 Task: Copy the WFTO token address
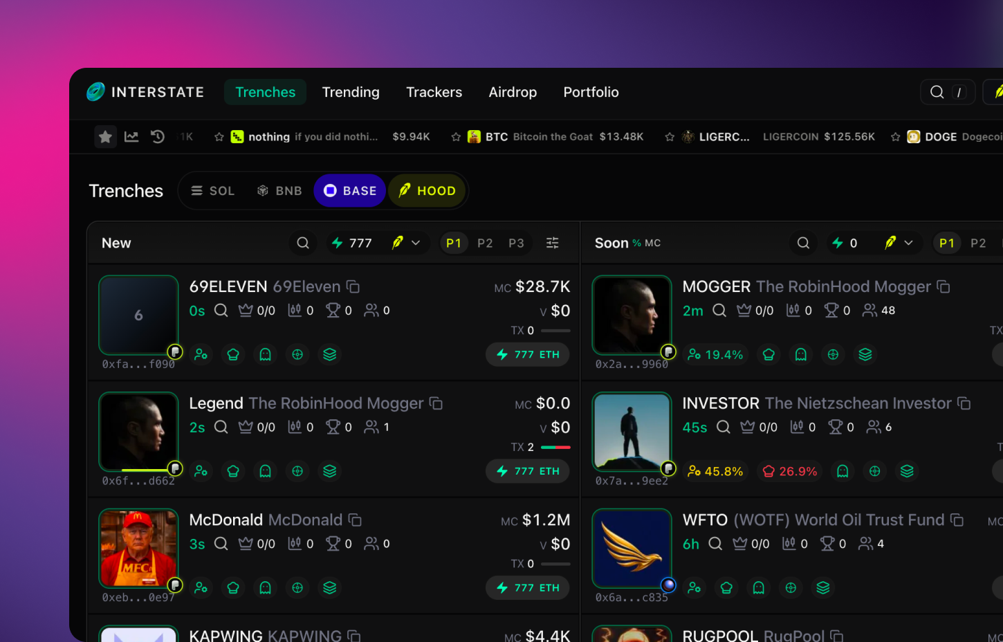(957, 520)
